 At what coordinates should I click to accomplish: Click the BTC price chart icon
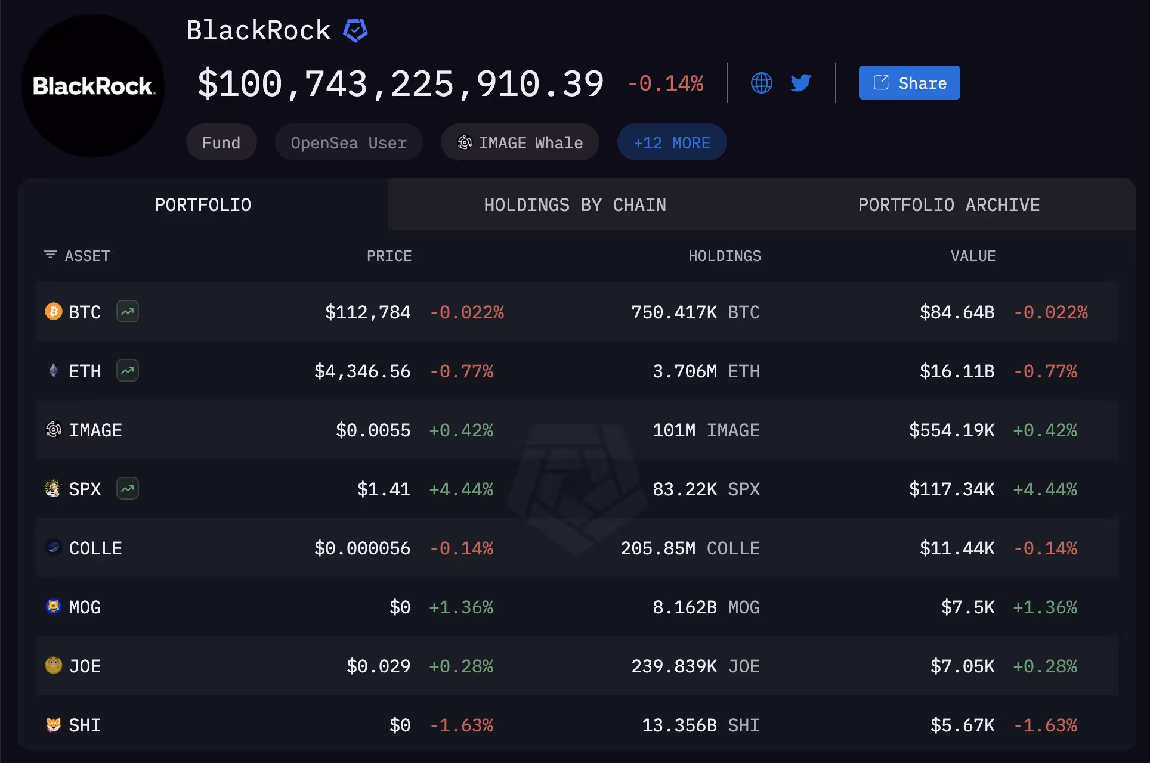(x=128, y=311)
